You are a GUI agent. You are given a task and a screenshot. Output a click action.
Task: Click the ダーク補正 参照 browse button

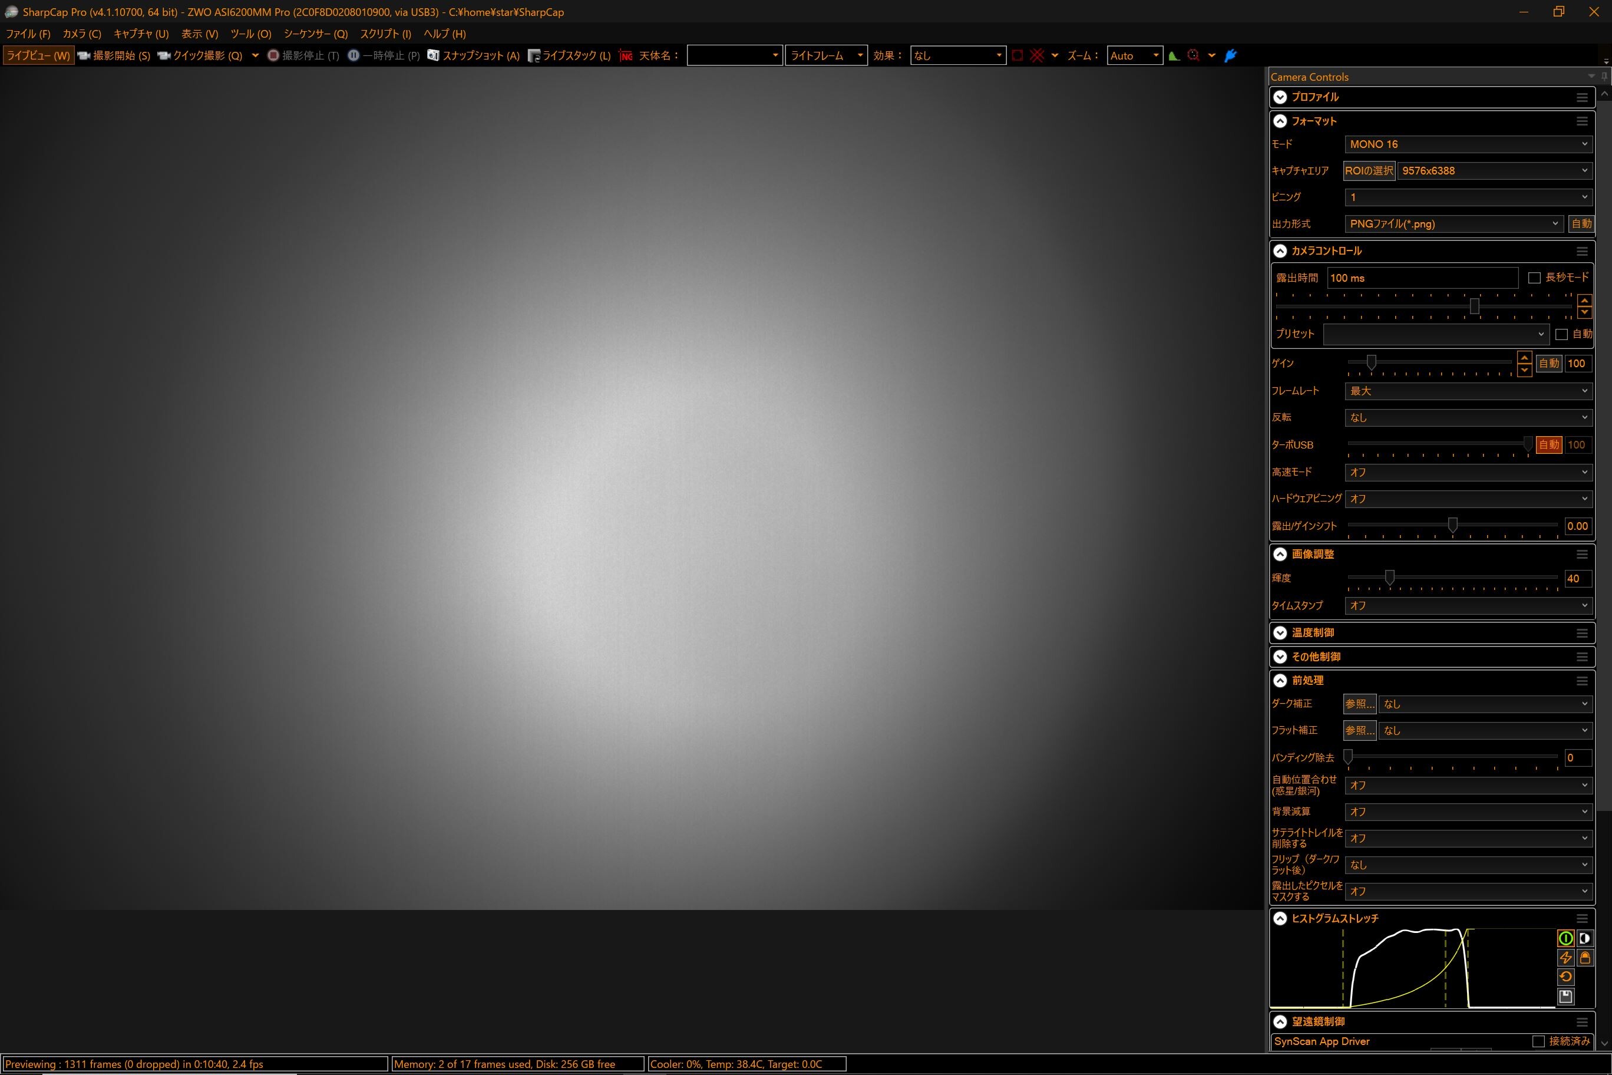point(1359,704)
